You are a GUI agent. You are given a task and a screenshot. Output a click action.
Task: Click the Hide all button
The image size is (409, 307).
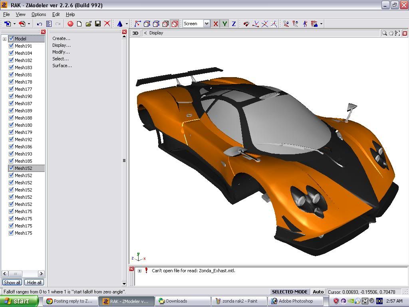coord(34,282)
